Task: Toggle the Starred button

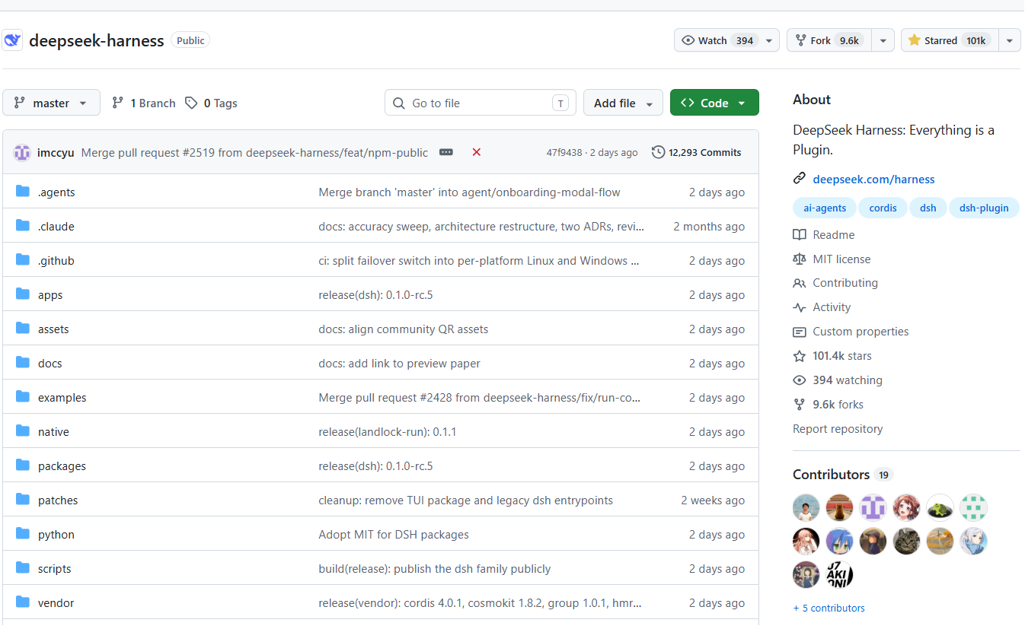Action: click(x=949, y=40)
